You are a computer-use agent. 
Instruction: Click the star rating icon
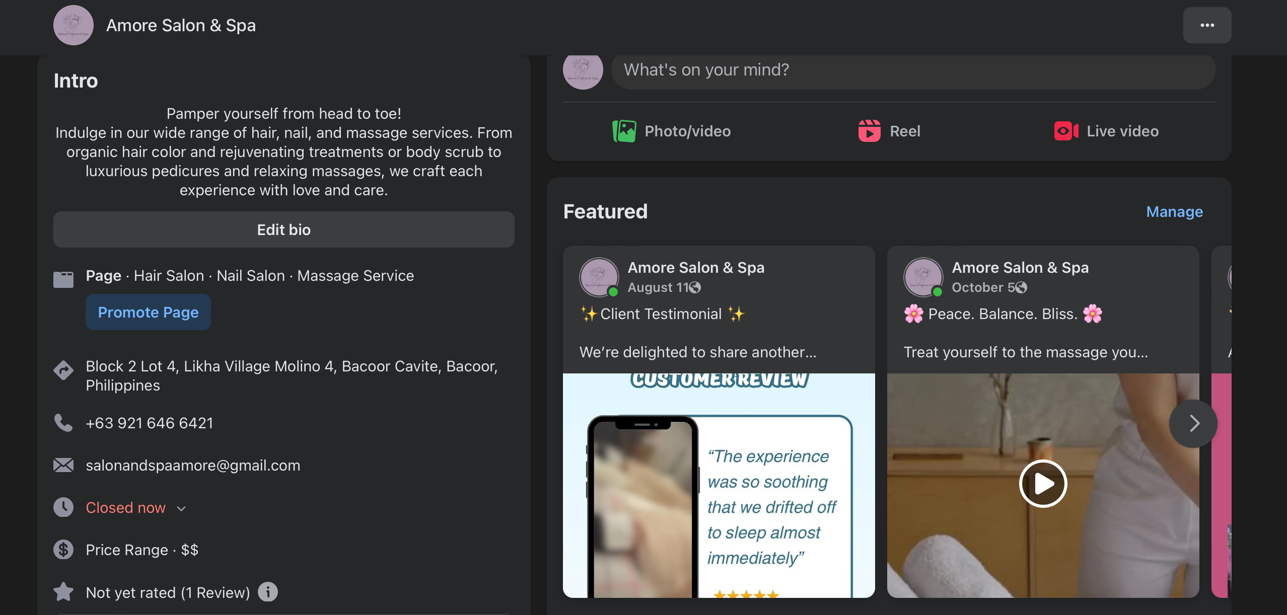click(63, 592)
